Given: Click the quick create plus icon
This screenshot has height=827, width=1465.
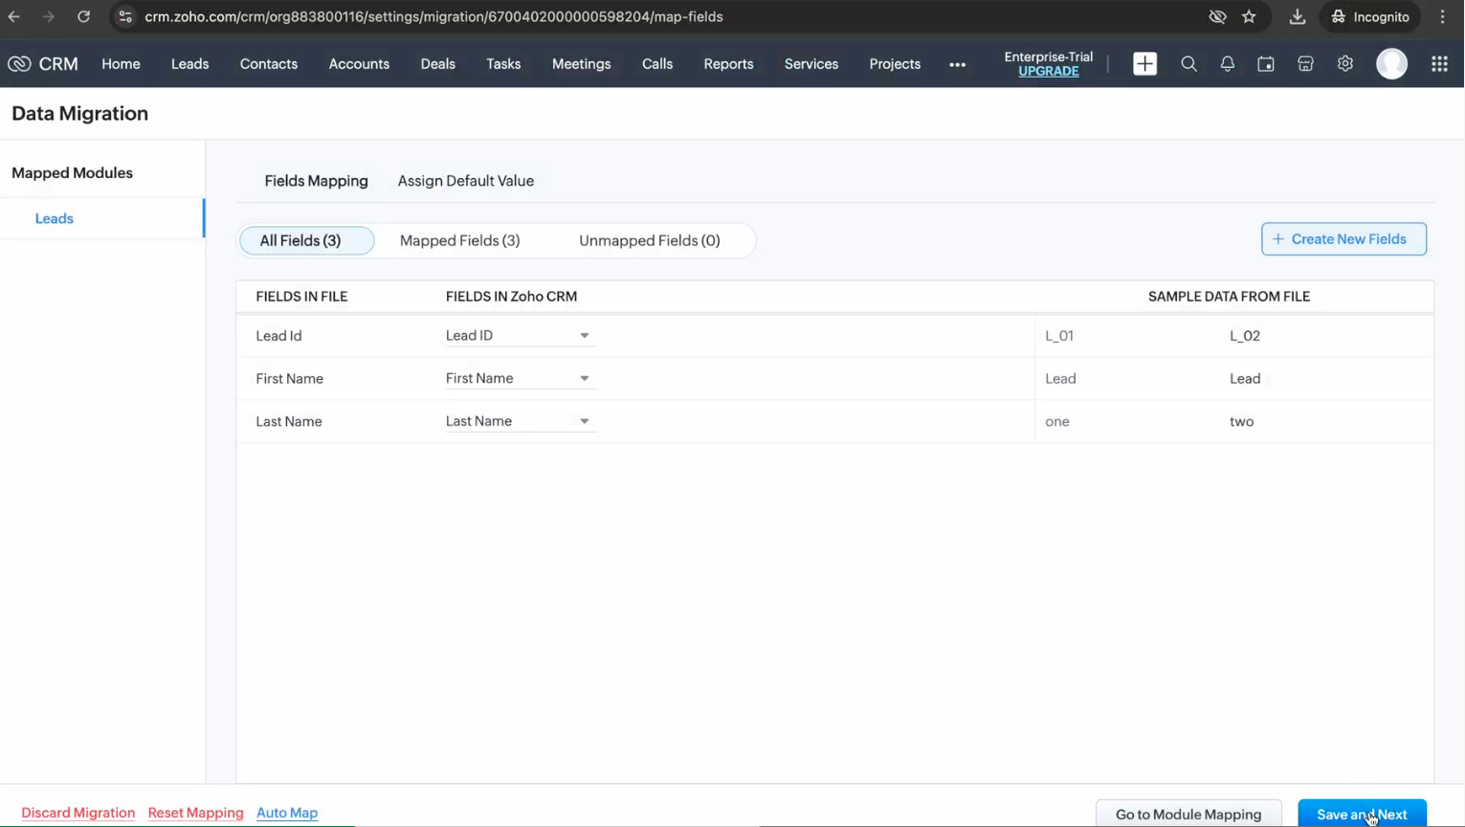Looking at the screenshot, I should tap(1144, 64).
